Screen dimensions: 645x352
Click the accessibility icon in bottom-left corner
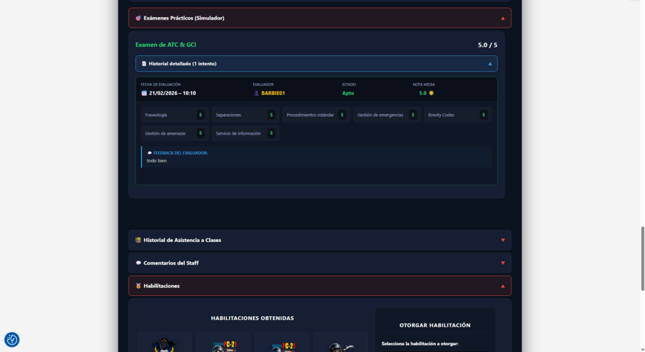pyautogui.click(x=12, y=340)
